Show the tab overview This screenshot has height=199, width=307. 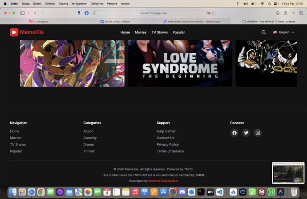pos(301,13)
